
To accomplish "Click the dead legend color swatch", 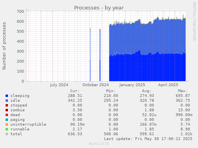I will point(7,115).
